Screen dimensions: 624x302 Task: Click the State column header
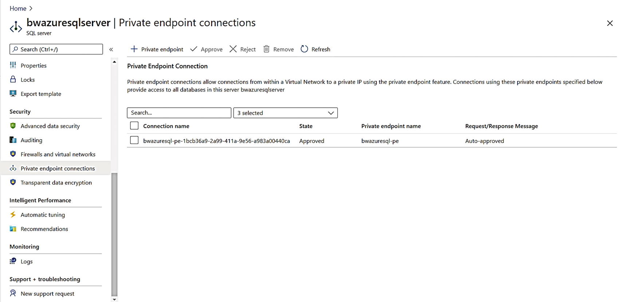click(x=306, y=126)
